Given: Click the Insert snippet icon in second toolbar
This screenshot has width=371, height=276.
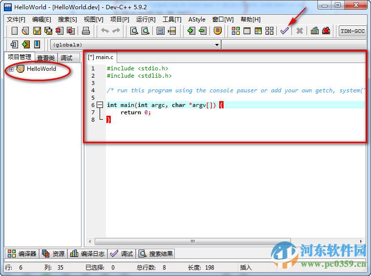Looking at the screenshot, I should pos(14,44).
